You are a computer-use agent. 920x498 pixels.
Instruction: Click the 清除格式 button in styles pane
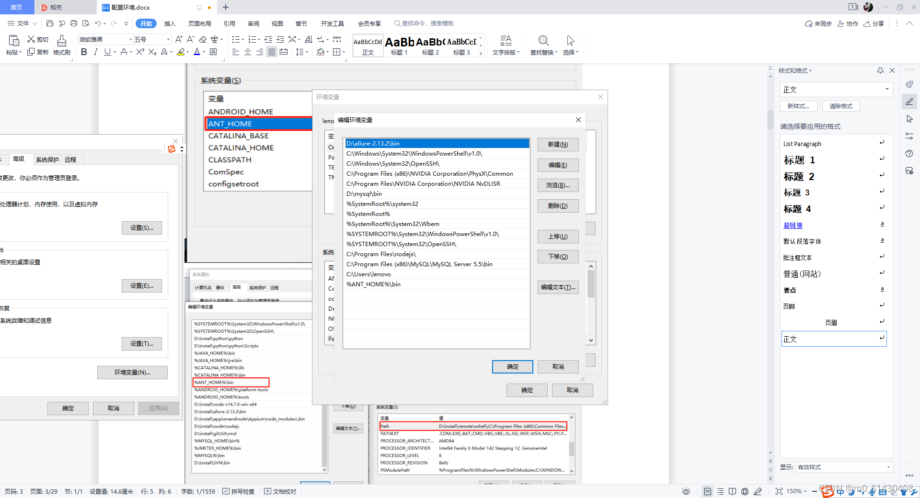point(841,106)
